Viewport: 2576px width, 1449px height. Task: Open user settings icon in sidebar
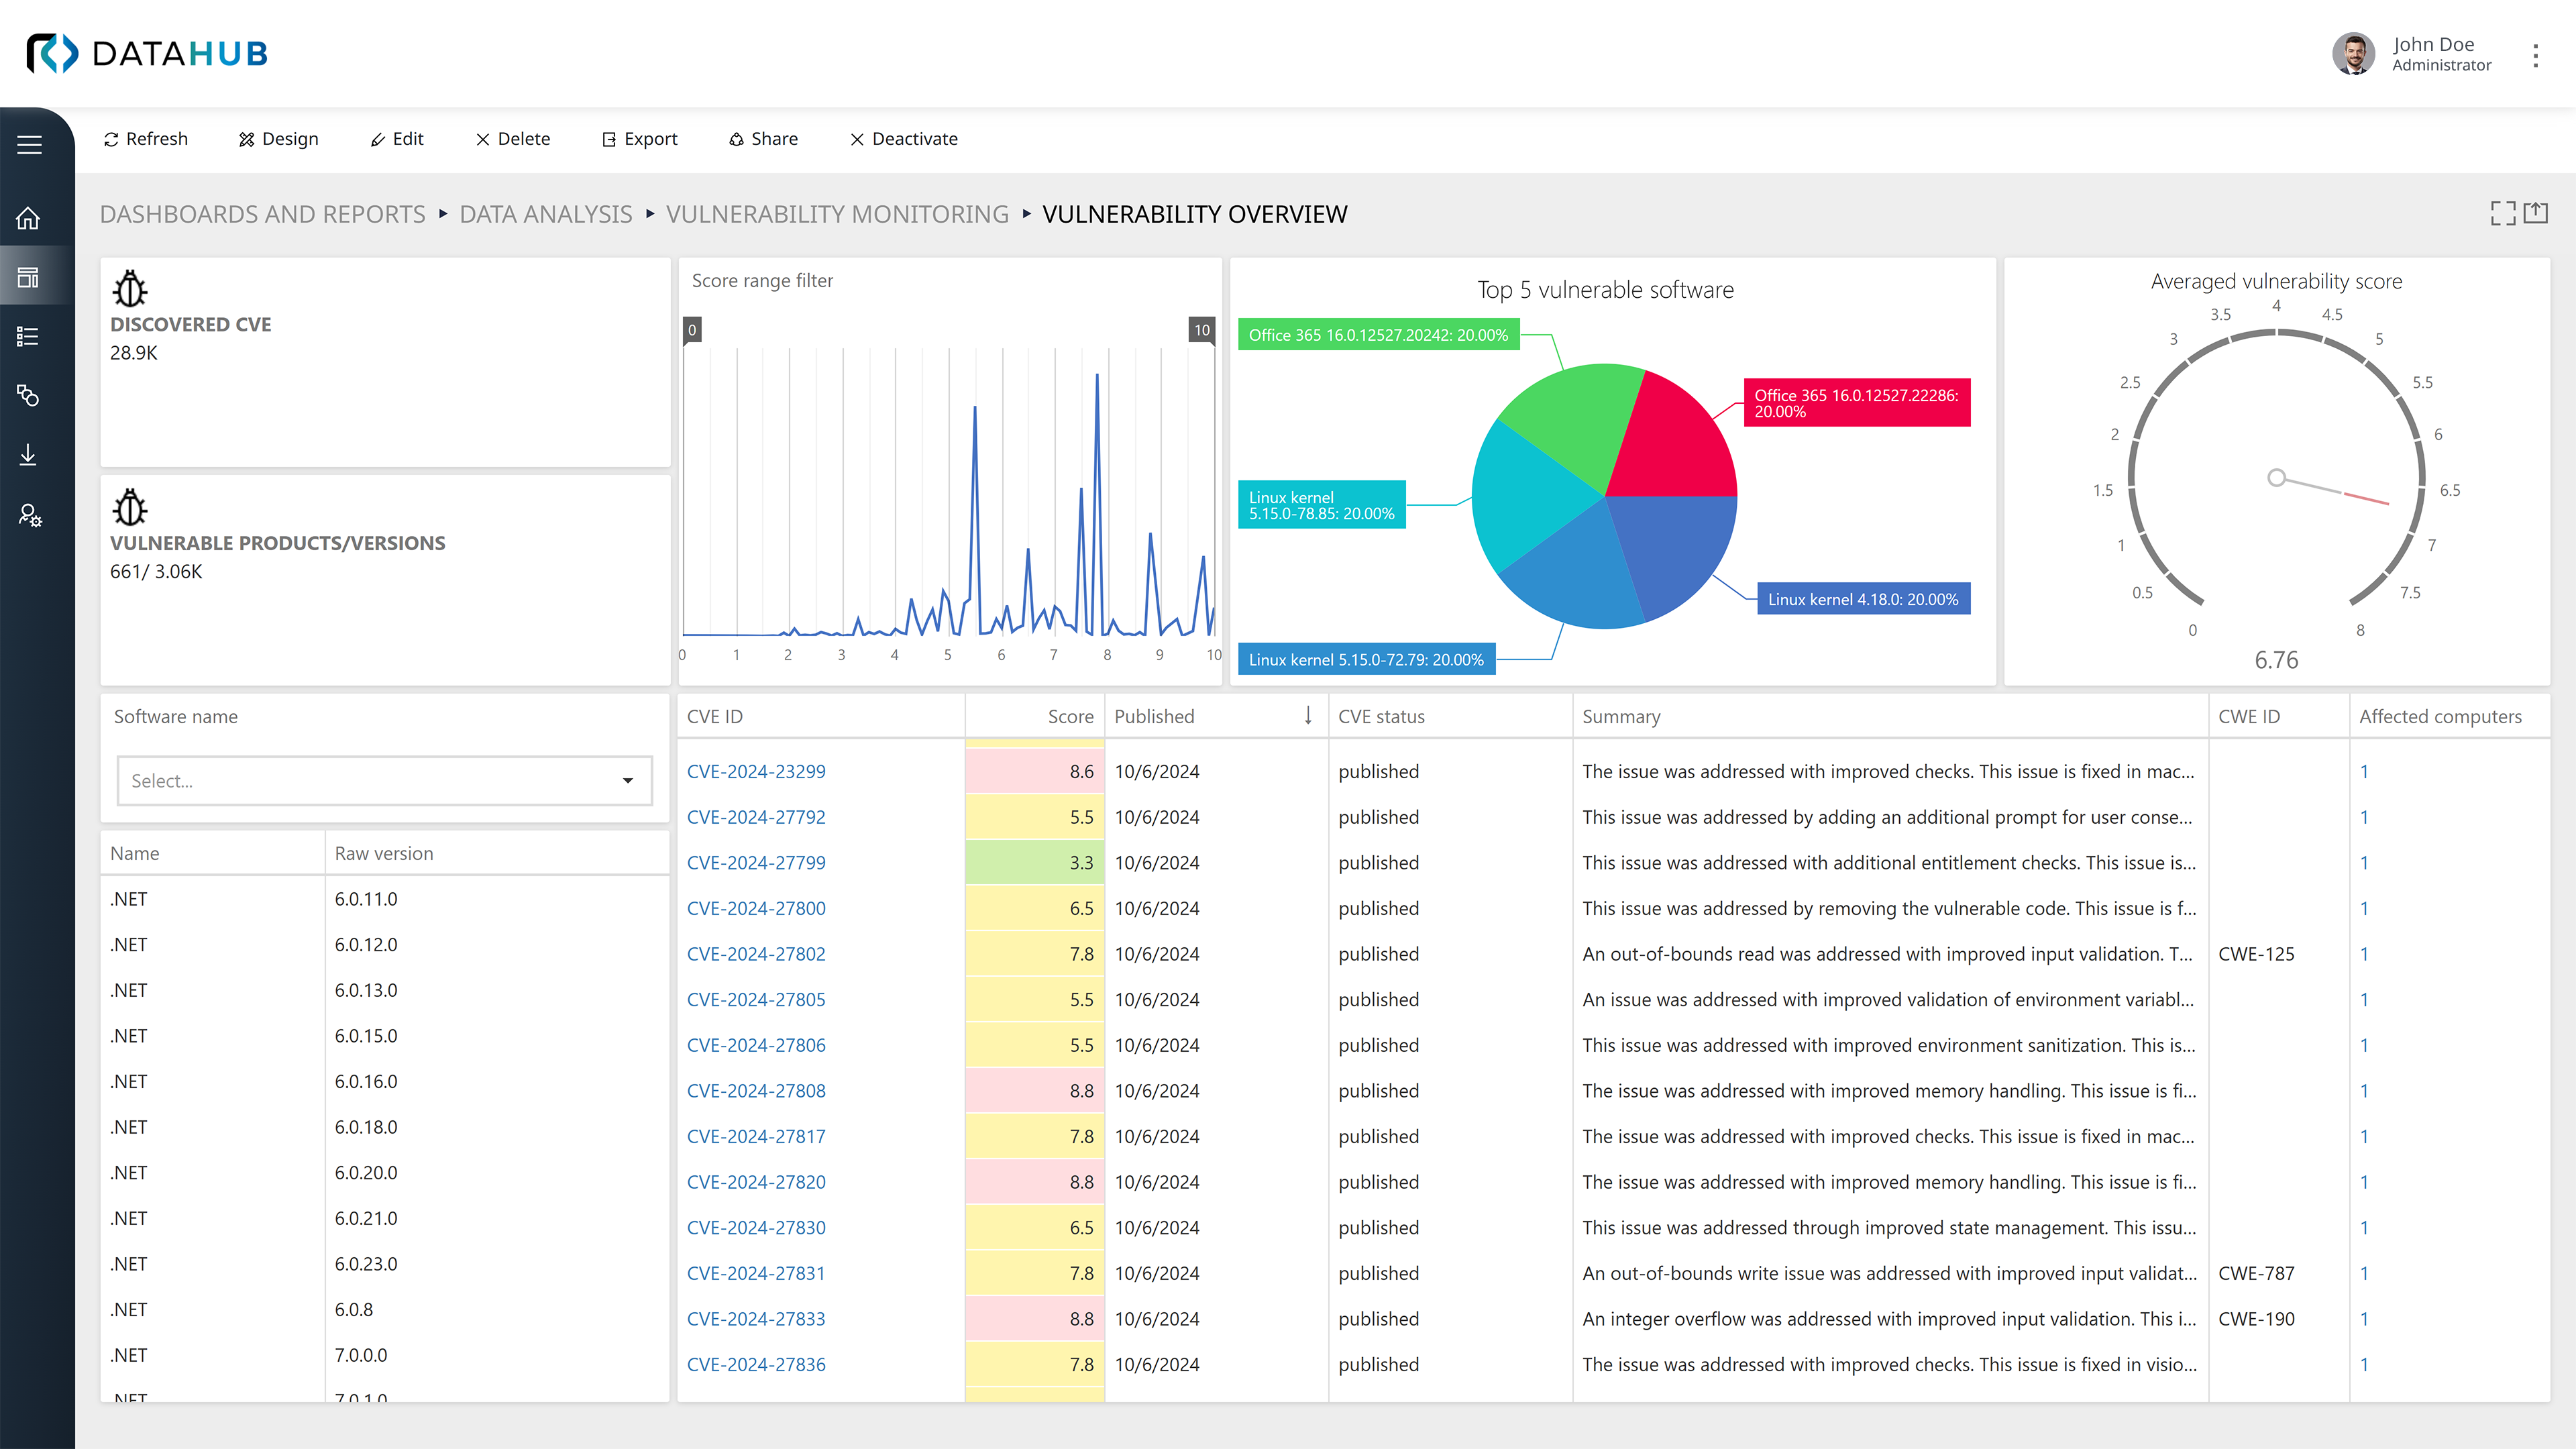coord(29,515)
